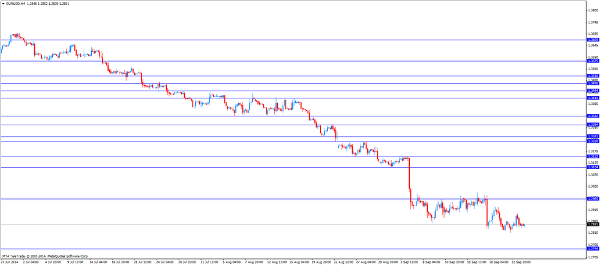Click the 1.3020 price axis value
This screenshot has height=265, width=600.
point(593,186)
